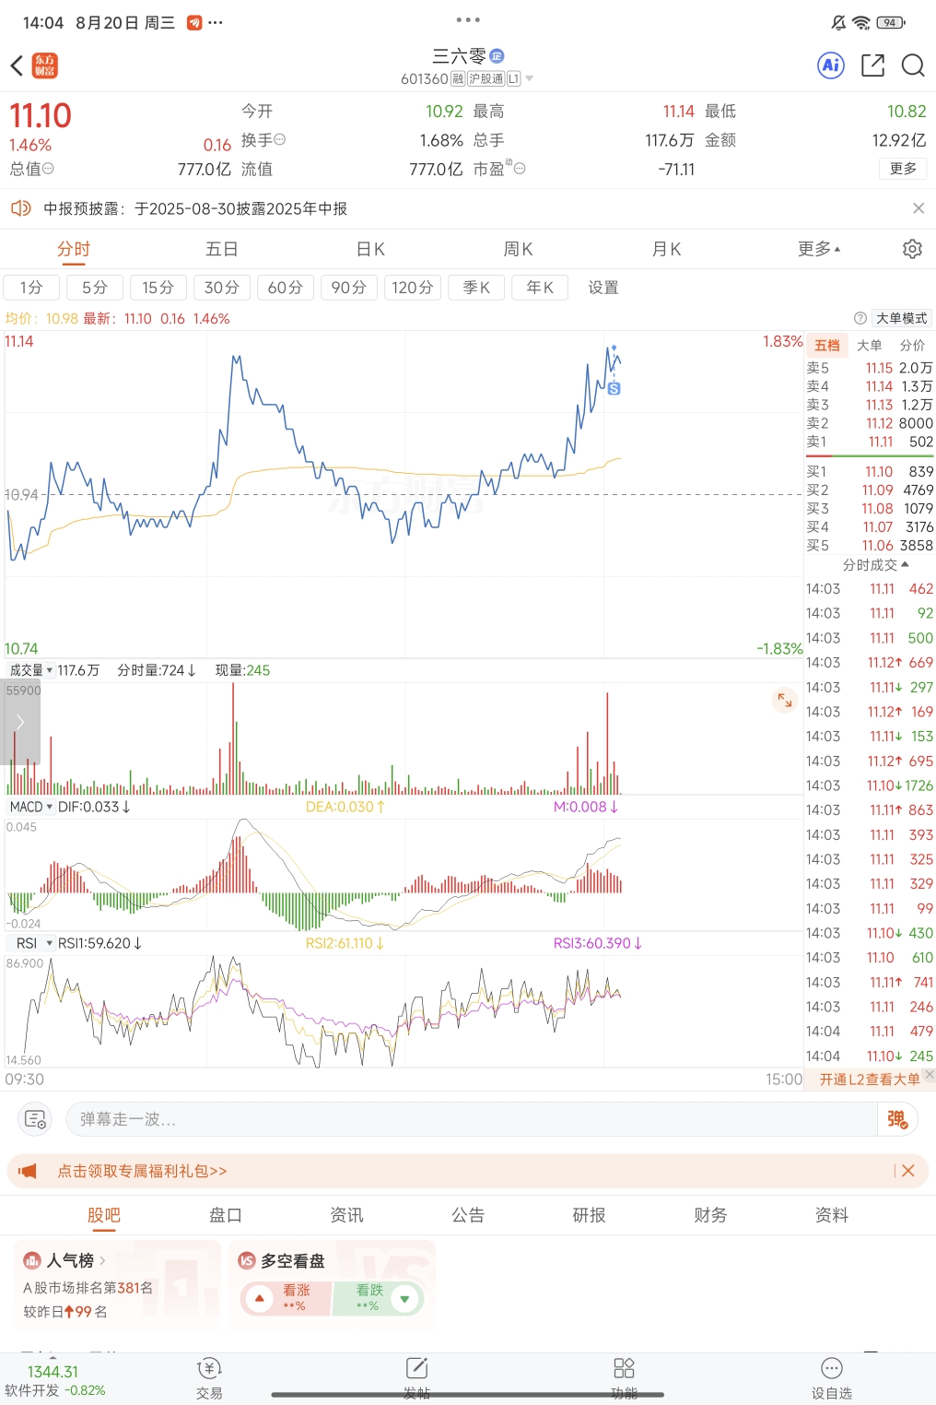
Task: Close the 开通L2 banner
Action: 930,1074
